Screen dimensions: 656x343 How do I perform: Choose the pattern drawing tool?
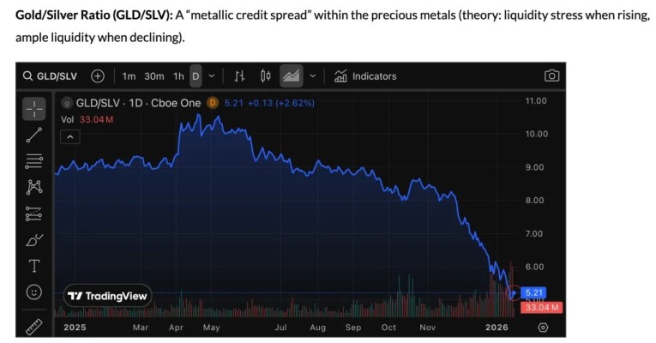pyautogui.click(x=33, y=187)
